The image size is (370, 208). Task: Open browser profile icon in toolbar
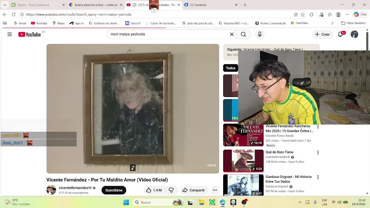(x=338, y=14)
